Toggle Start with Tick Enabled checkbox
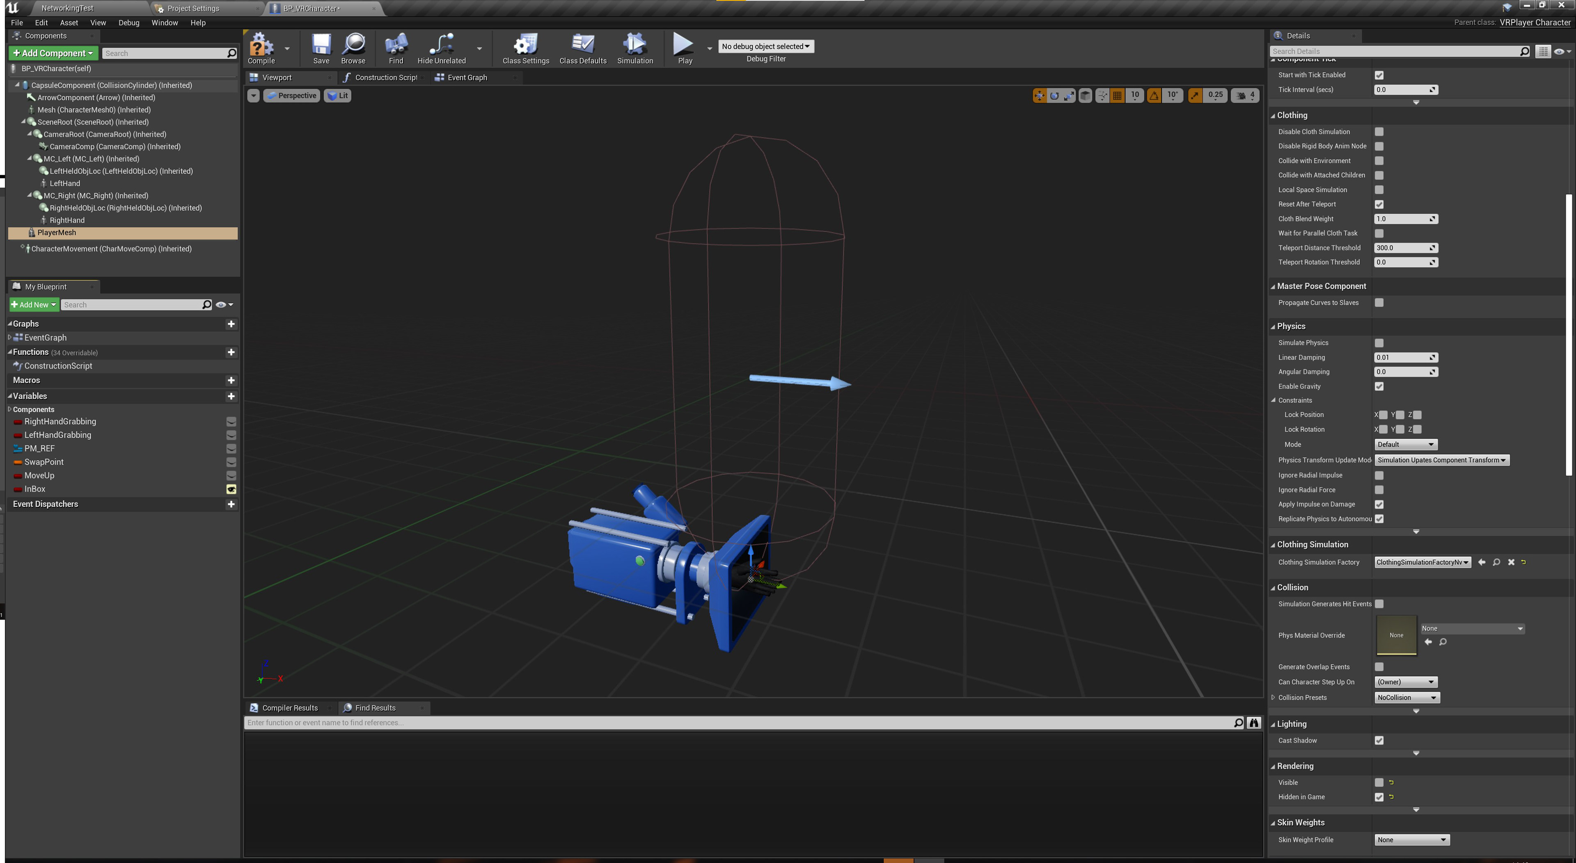 pos(1379,75)
